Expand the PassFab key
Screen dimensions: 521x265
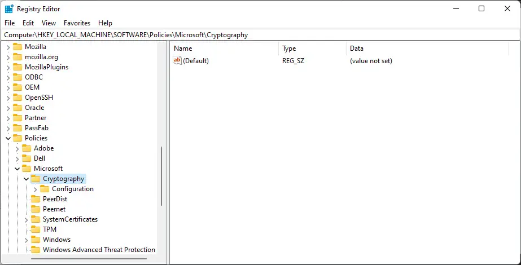[8, 128]
